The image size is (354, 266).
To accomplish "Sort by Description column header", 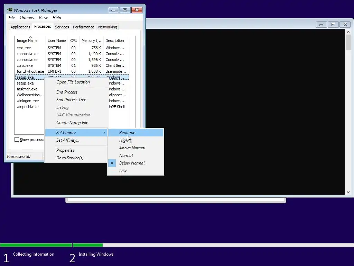I will coord(116,41).
